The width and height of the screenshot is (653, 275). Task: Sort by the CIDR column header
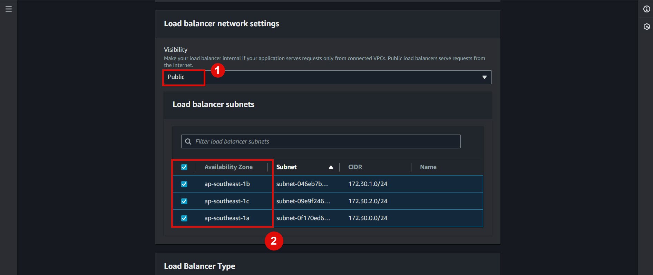click(x=355, y=167)
